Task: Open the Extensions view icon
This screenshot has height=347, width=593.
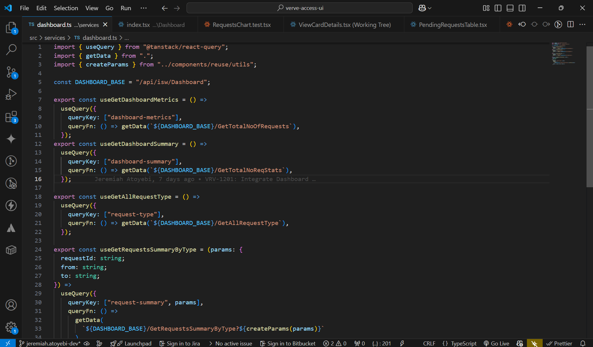Action: point(11,117)
